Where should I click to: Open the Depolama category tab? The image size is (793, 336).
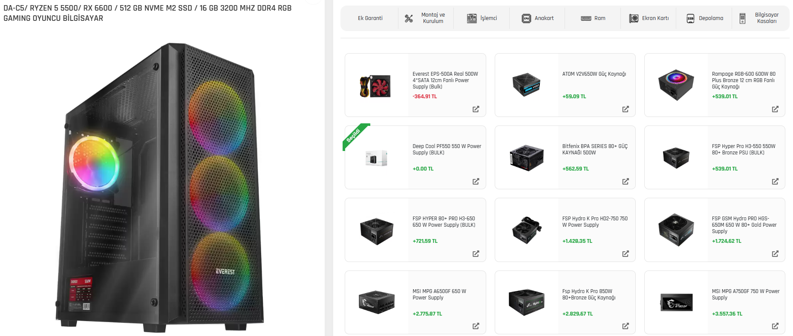pos(704,18)
